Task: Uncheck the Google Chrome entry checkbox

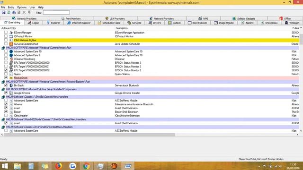Action: 6,93
